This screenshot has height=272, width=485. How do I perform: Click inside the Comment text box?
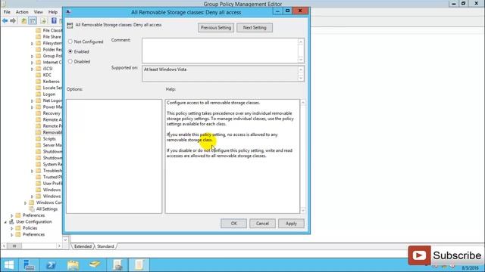tap(220, 51)
